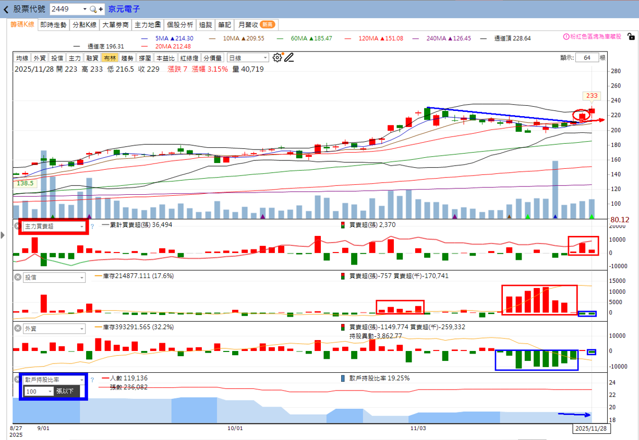Open chart settings gear icon

pyautogui.click(x=277, y=58)
